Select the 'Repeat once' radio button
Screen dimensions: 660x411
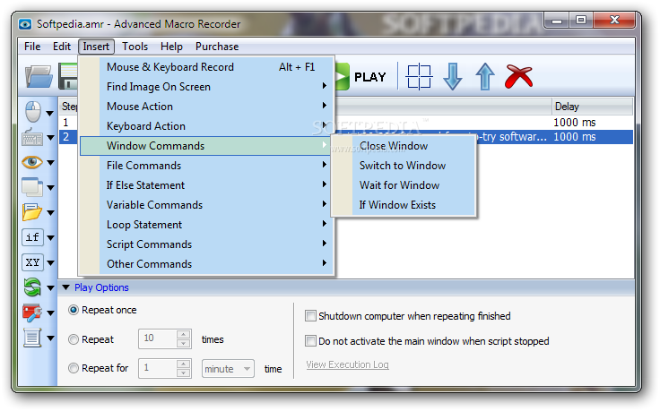74,310
